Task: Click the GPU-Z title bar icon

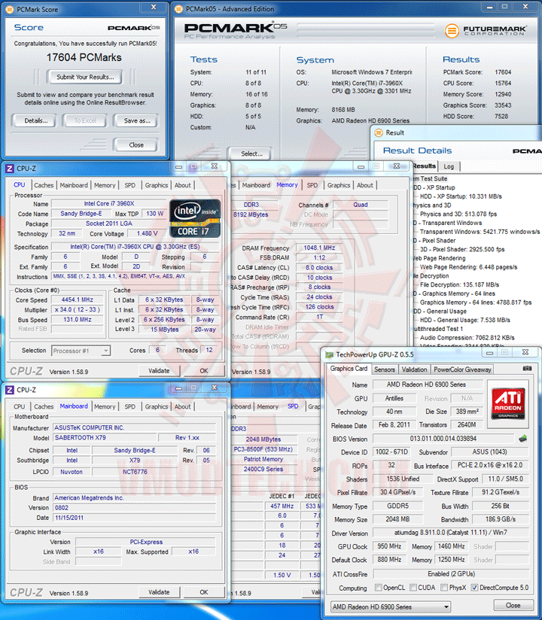Action: click(x=329, y=354)
